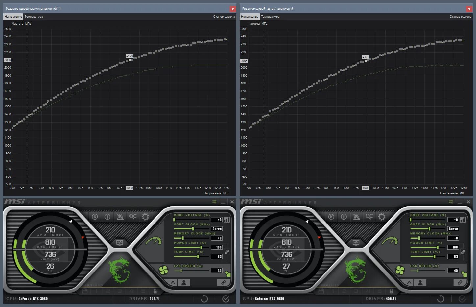The image size is (476, 307).
Task: Click Power Limit slider in left Afterburner
Action: 192,247
